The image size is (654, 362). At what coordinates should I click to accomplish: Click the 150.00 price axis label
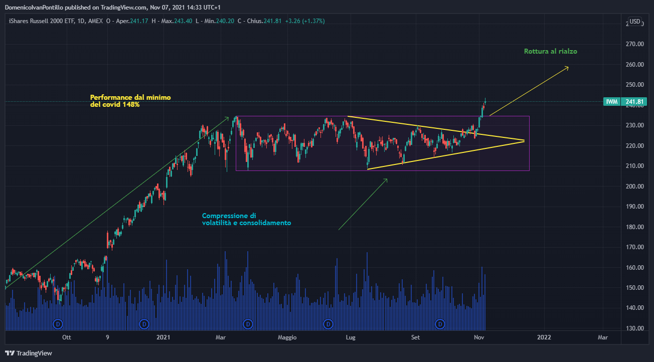click(x=634, y=288)
